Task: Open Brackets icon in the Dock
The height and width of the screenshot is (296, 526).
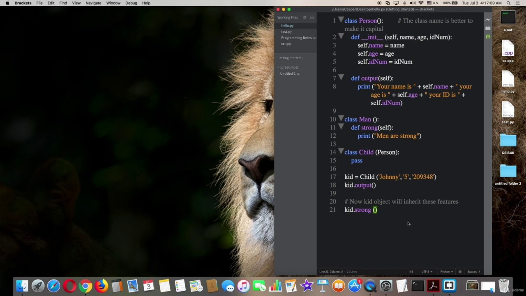Action: click(x=449, y=286)
